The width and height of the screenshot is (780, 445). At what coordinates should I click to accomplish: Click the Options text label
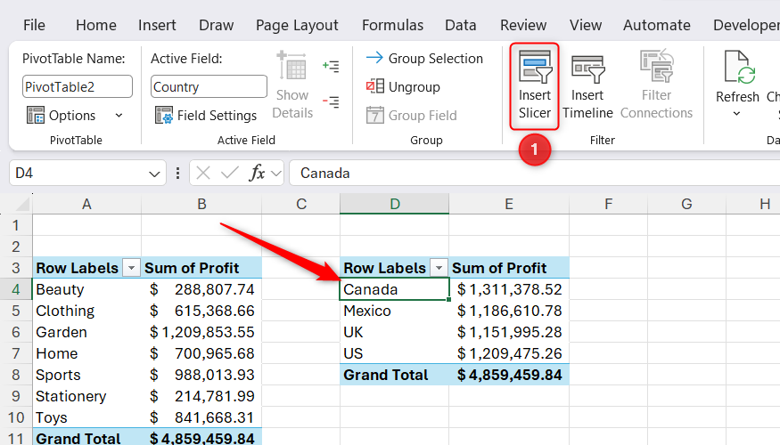72,115
